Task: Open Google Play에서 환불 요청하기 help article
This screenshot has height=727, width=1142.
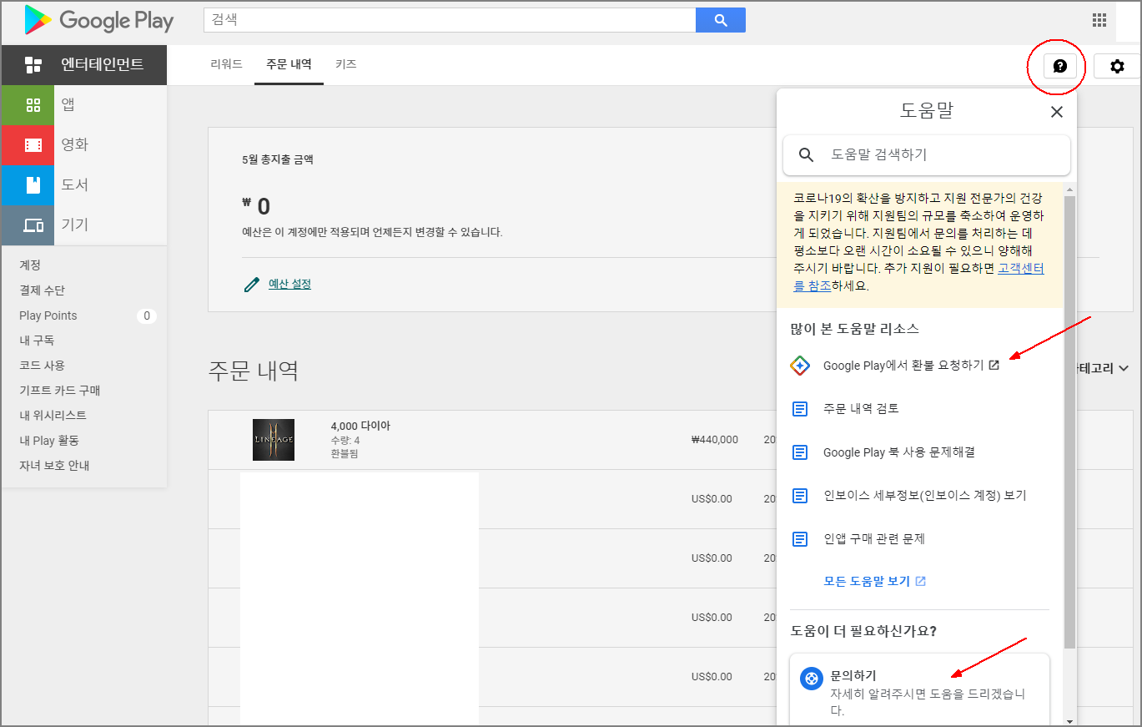Action: (x=903, y=365)
